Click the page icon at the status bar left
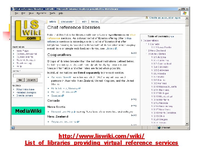Screen dimensions: 200x150 [13, 127]
